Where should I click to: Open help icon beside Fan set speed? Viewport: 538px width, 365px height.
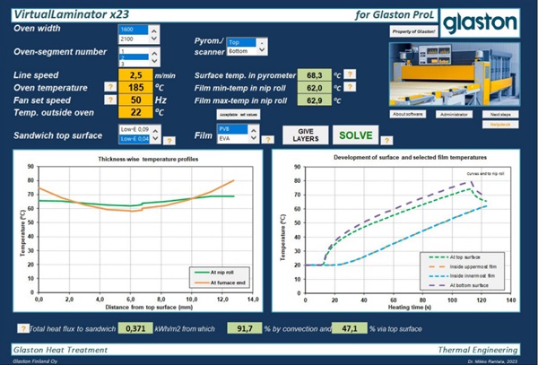click(110, 100)
